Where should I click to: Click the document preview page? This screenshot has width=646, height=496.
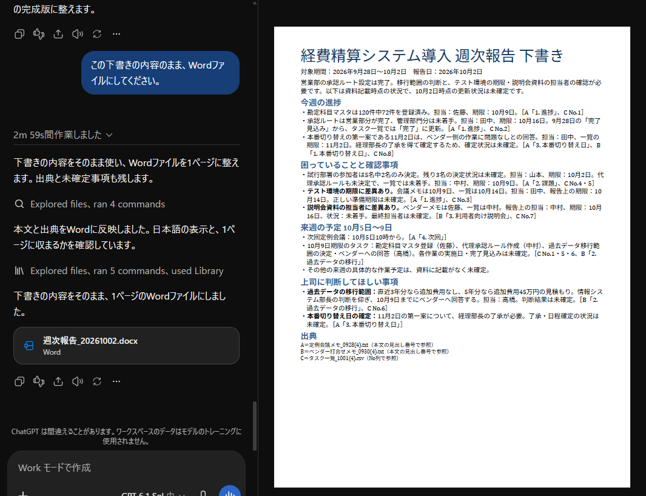click(452, 257)
